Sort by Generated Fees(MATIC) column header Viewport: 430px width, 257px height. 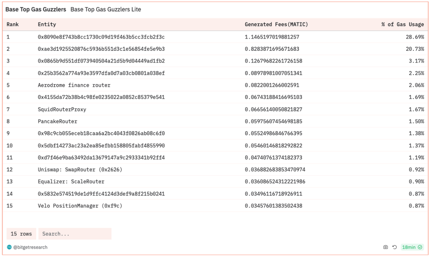click(276, 24)
